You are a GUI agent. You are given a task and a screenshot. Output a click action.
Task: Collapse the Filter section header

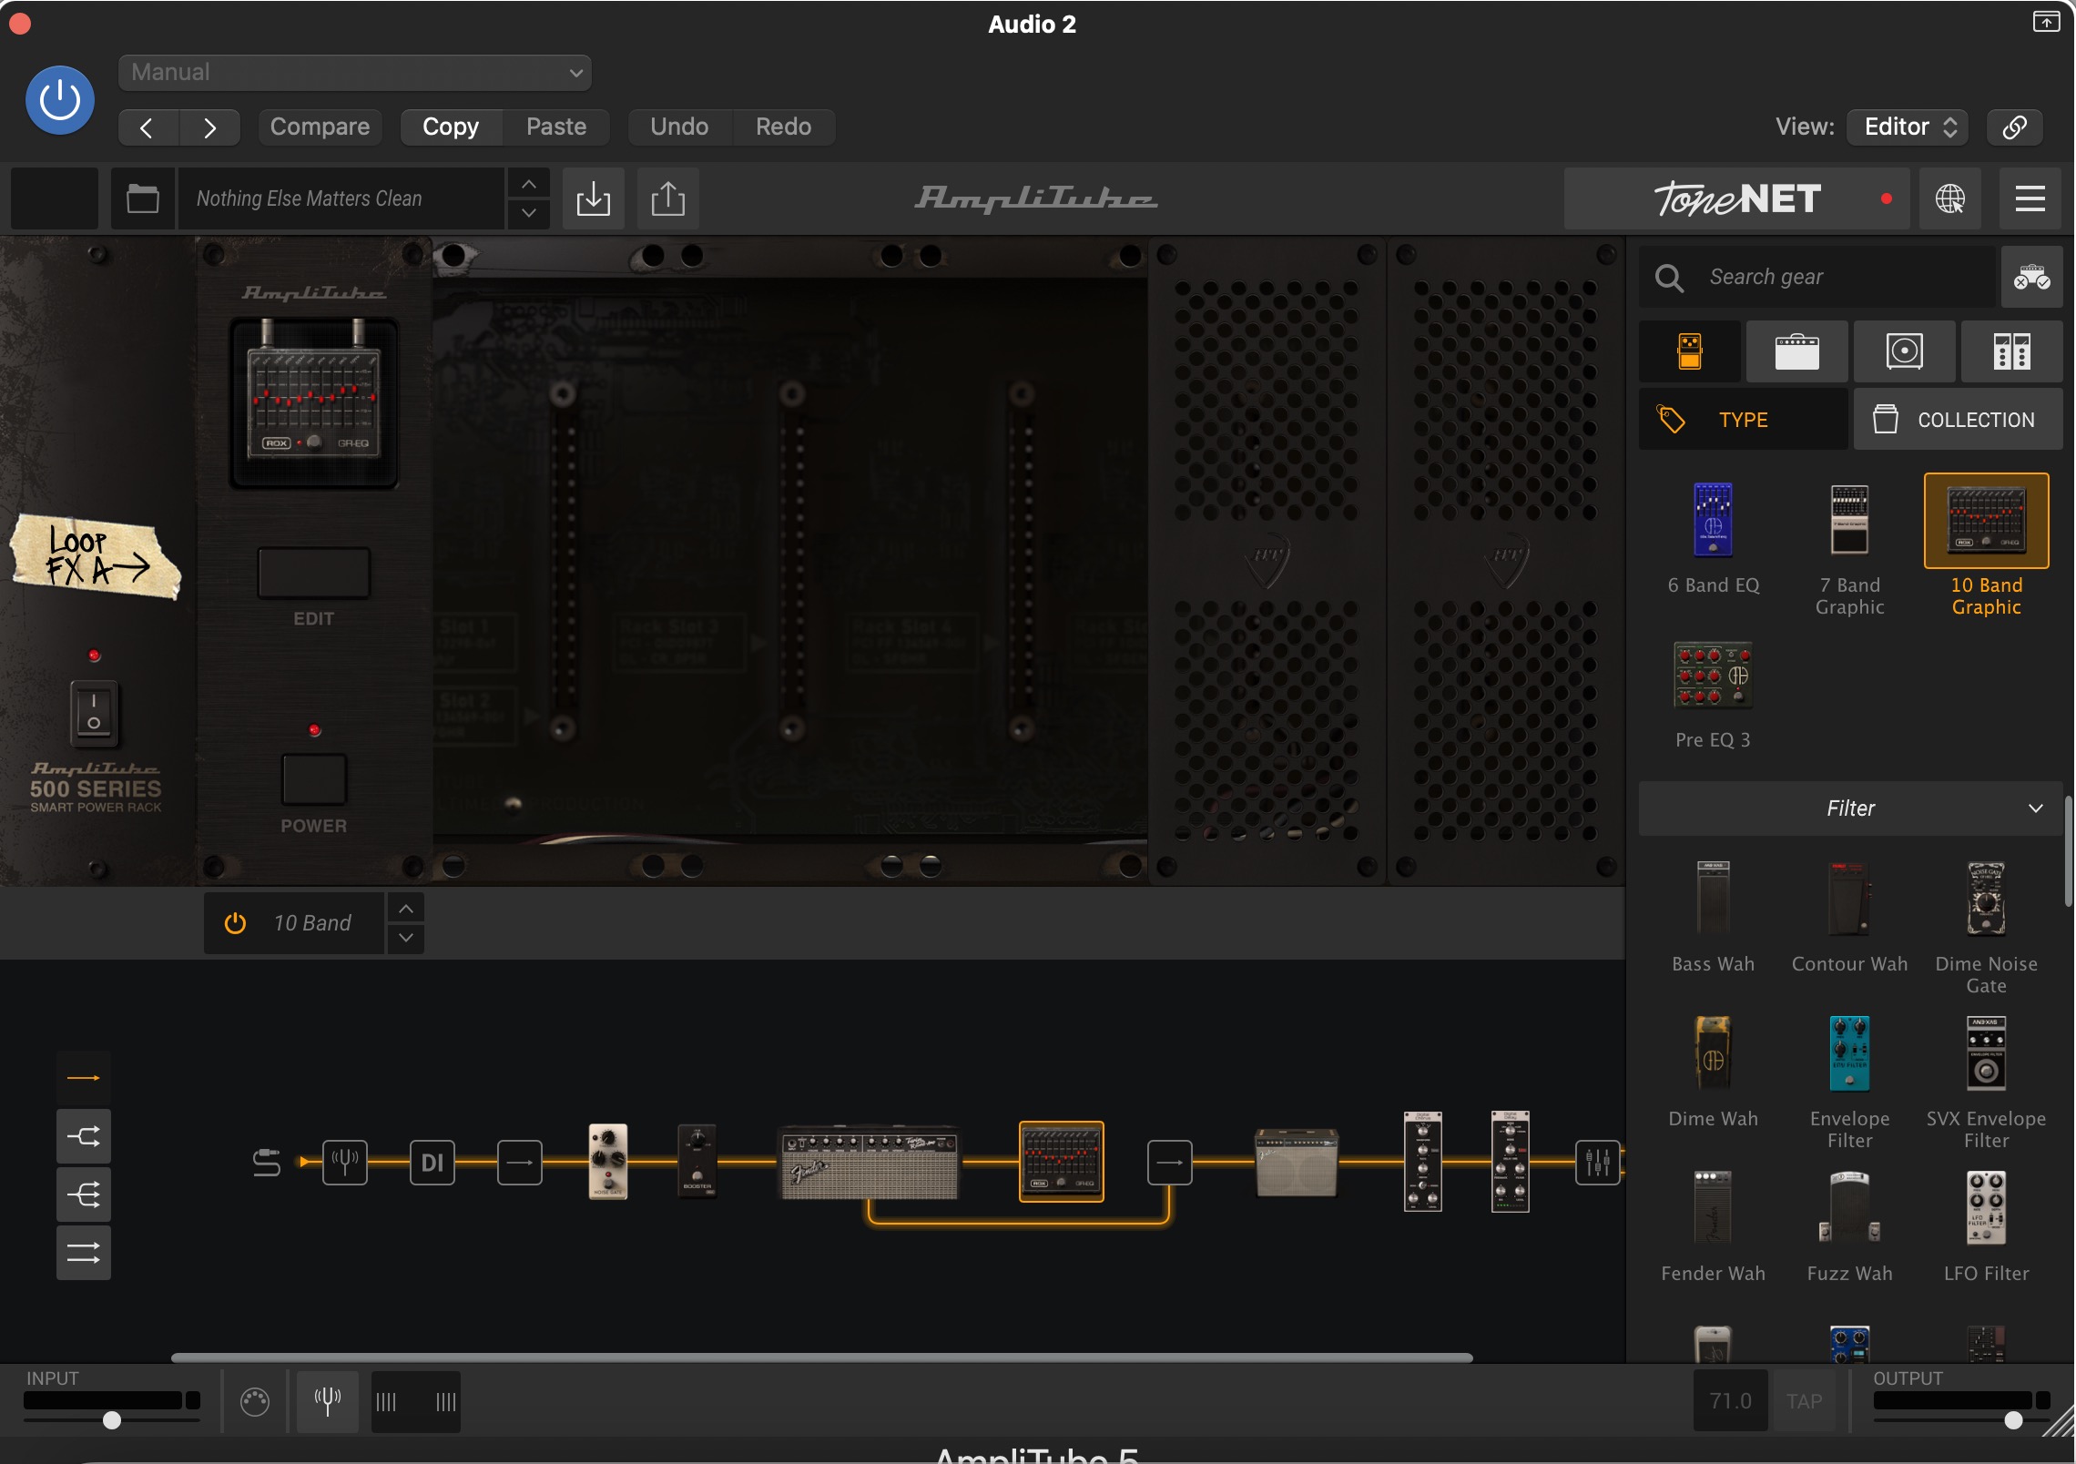(1850, 808)
